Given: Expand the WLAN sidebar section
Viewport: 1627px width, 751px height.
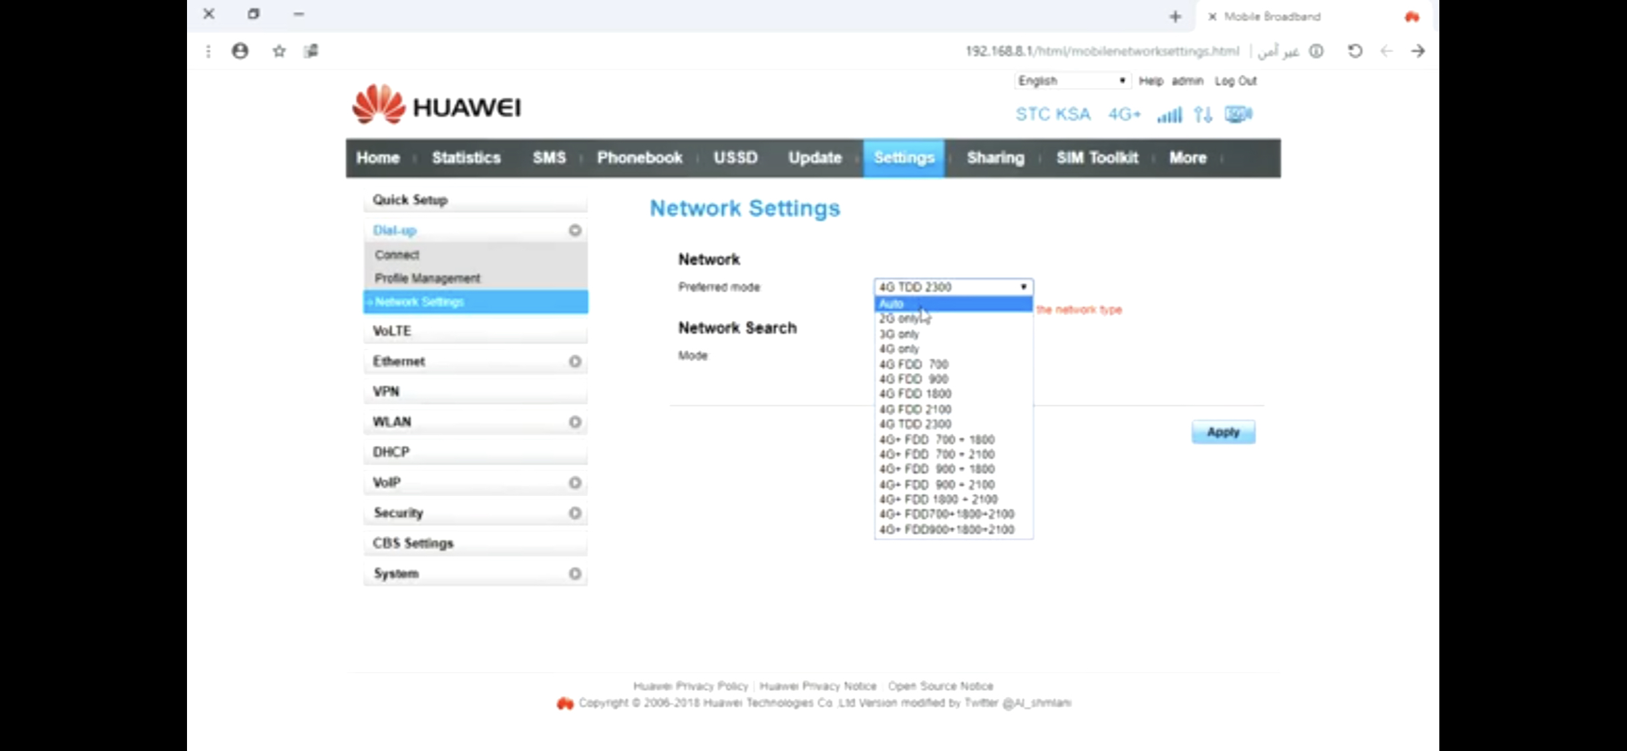Looking at the screenshot, I should pos(574,422).
